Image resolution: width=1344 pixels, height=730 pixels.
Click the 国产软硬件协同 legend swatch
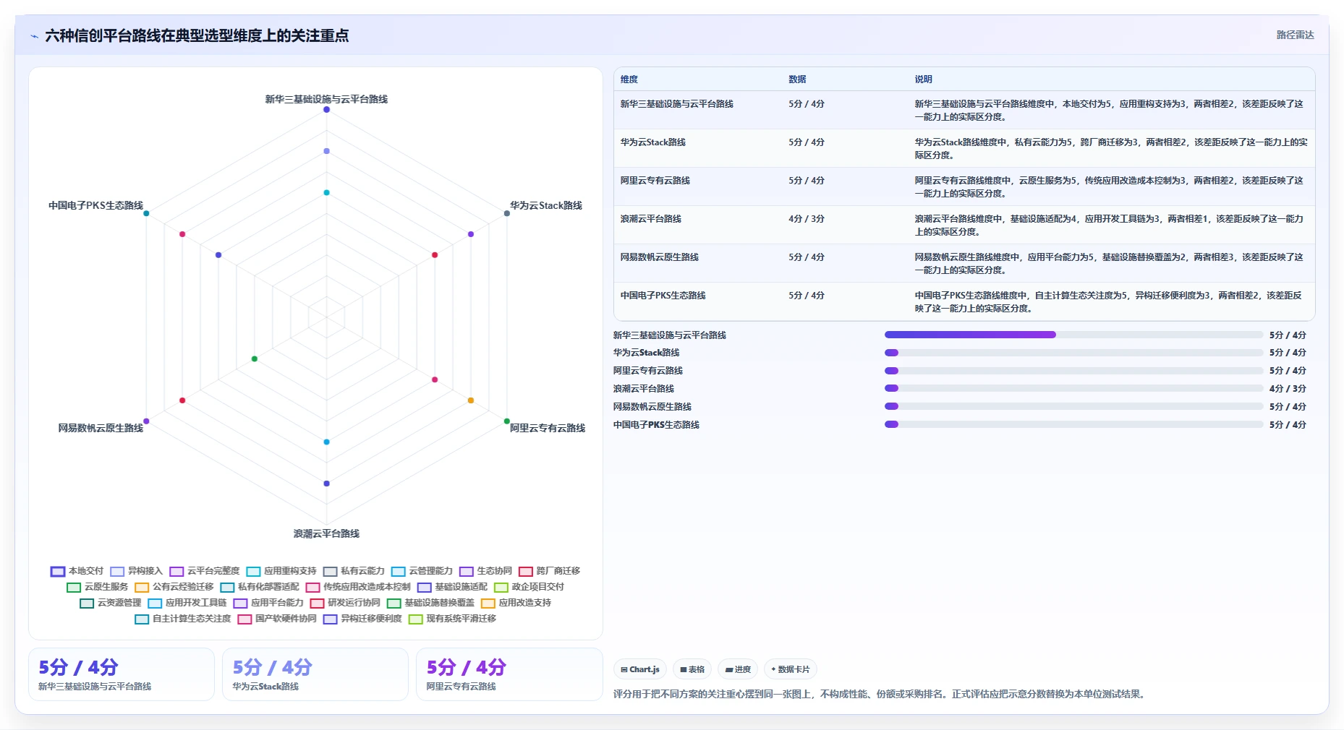coord(244,619)
